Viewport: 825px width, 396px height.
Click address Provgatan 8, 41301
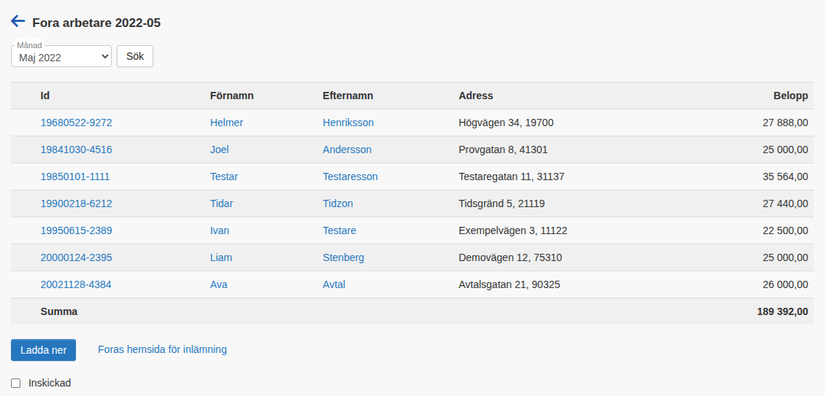coord(504,150)
